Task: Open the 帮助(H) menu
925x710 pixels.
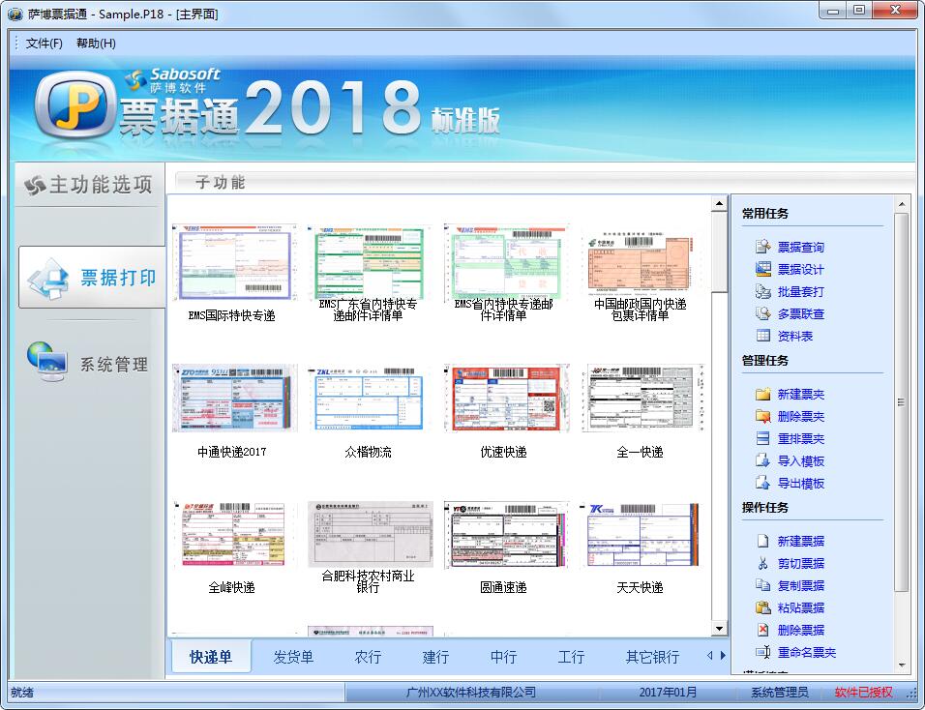Action: tap(96, 44)
